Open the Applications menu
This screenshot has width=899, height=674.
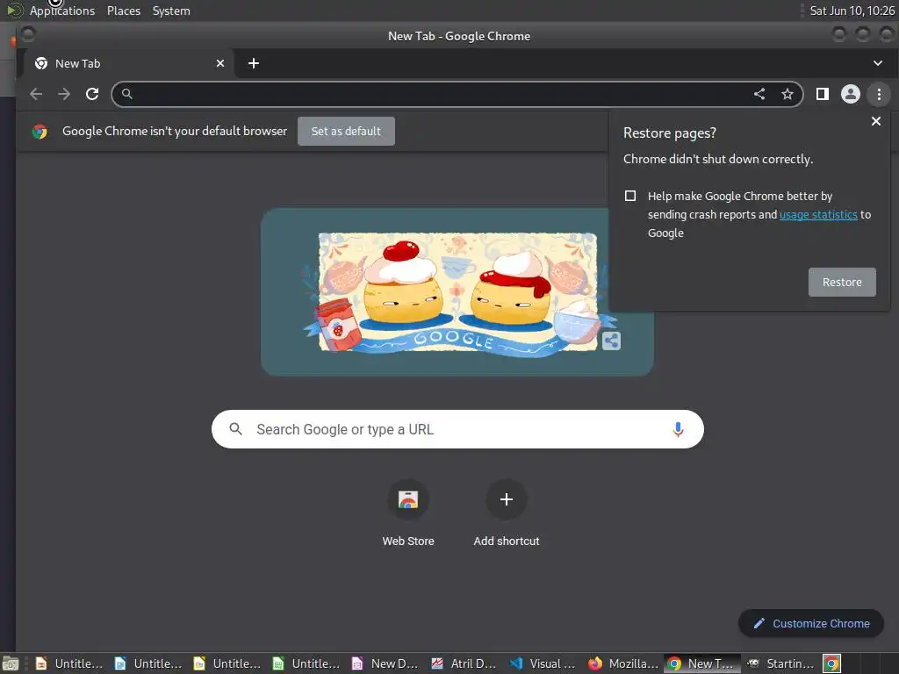coord(62,11)
